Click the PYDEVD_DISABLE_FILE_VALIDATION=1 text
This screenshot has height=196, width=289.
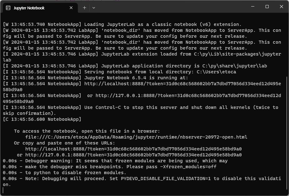point(166,179)
